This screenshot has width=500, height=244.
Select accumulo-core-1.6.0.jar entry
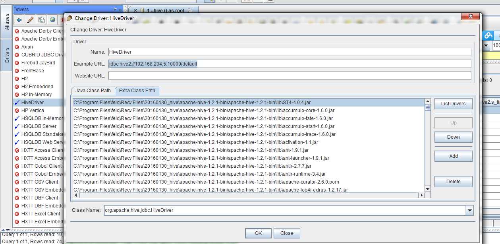[249, 110]
